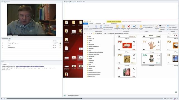Click Copy path (Скопировать путь) in ribbon
This screenshot has height=100, width=179.
click(108, 27)
